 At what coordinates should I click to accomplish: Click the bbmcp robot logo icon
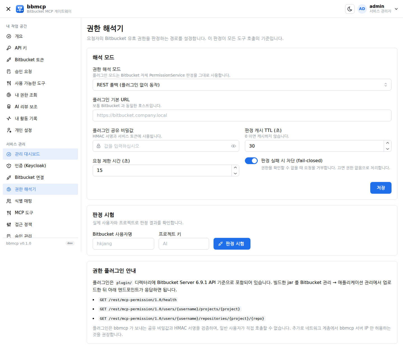20,9
